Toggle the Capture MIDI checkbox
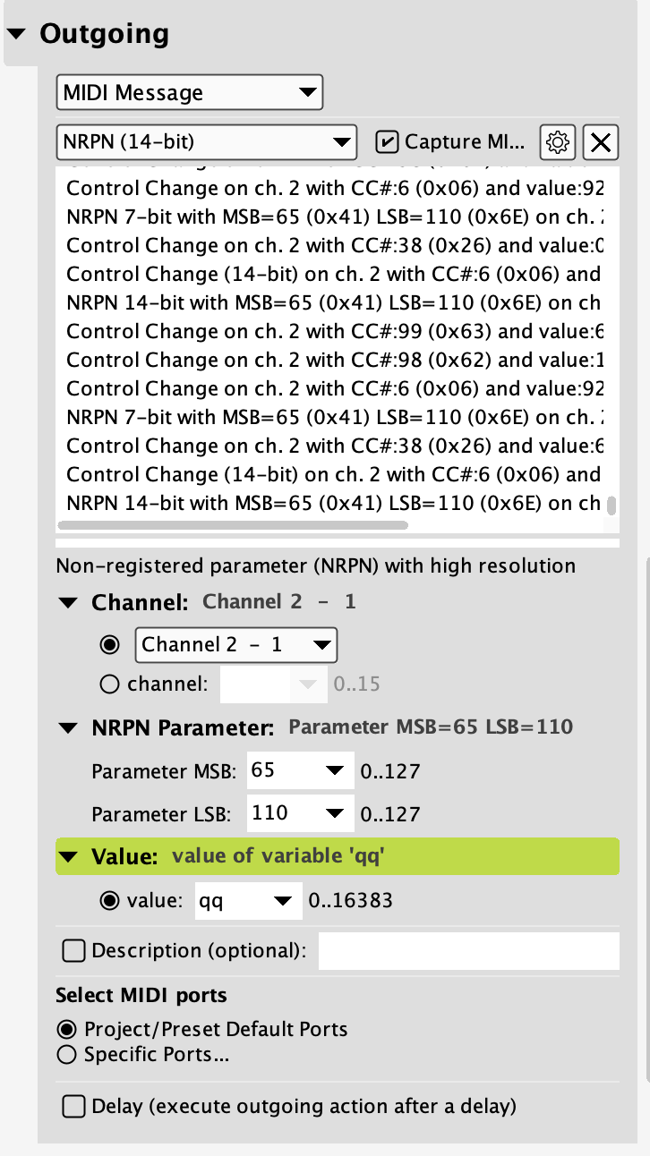The image size is (650, 1156). (387, 141)
